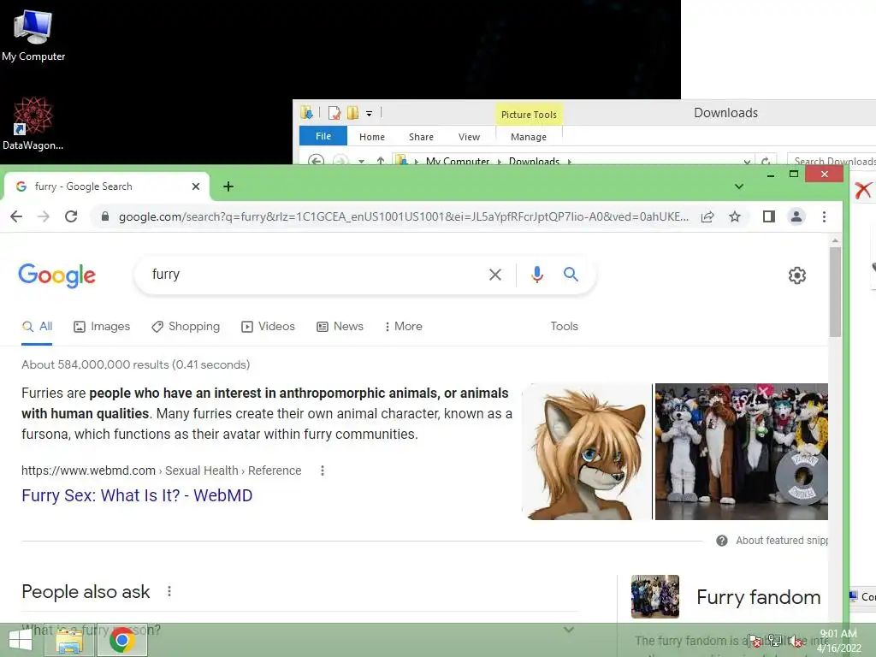Click Chrome taskbar icon
876x657 pixels.
[122, 640]
